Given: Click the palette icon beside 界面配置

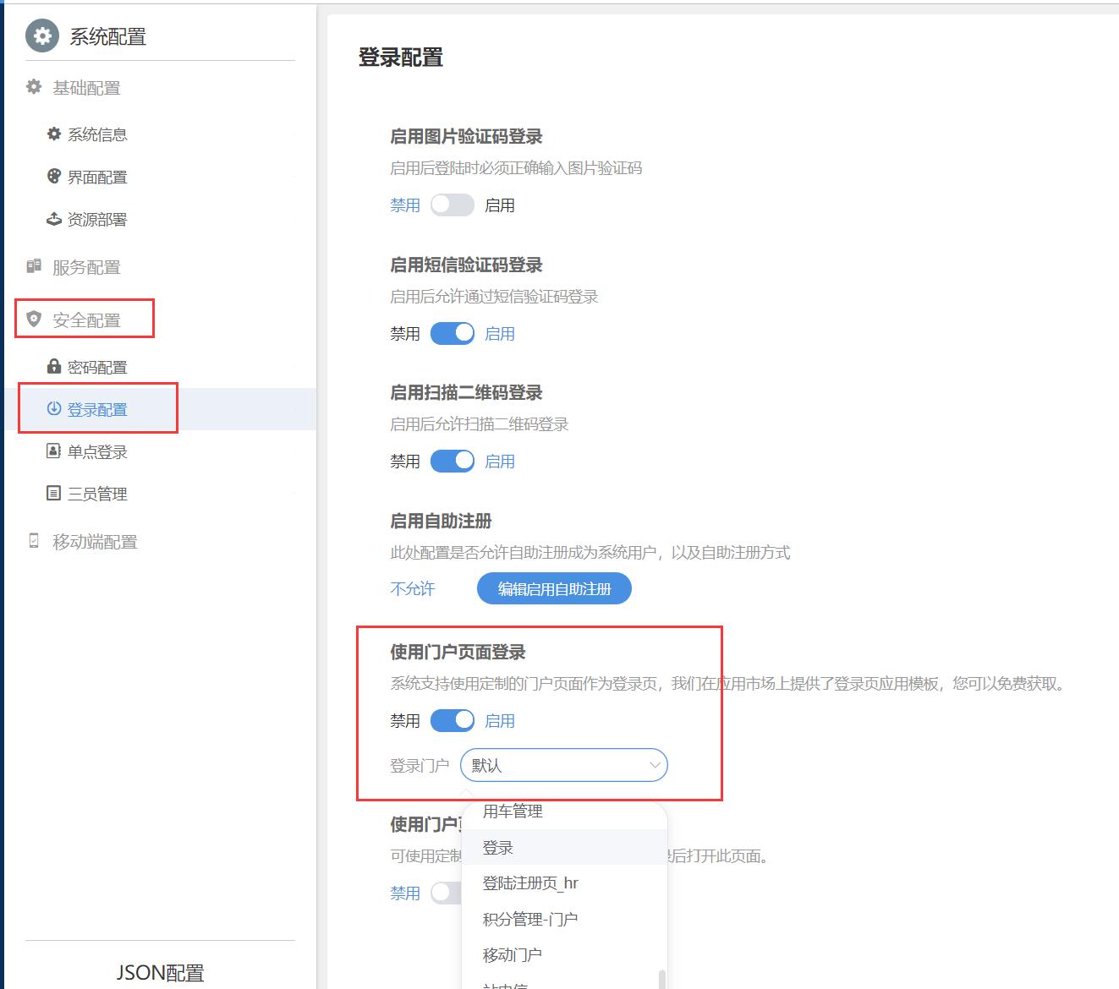Looking at the screenshot, I should pos(53,176).
